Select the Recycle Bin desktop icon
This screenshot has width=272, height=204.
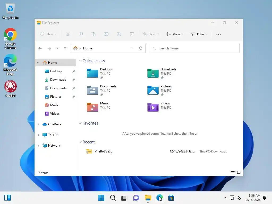10,11
